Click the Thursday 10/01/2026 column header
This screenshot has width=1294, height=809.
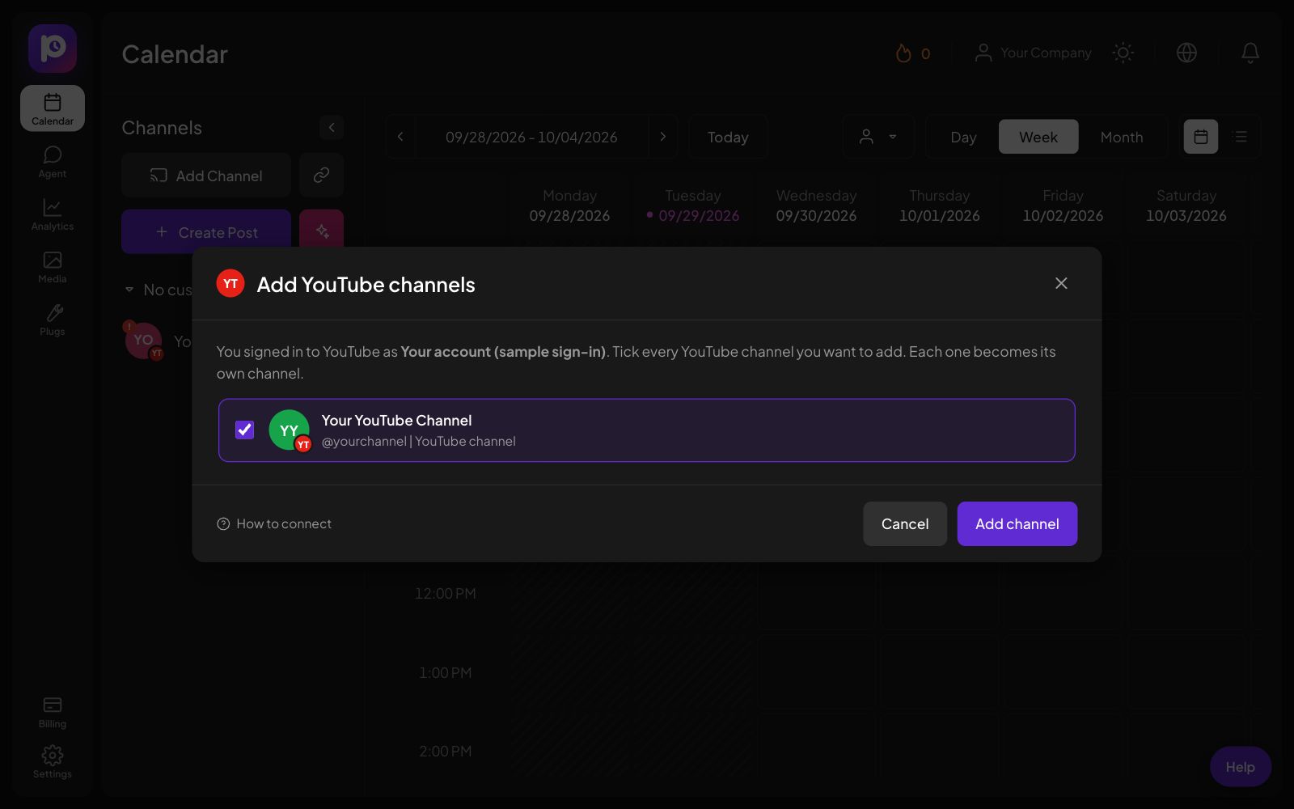tap(940, 205)
